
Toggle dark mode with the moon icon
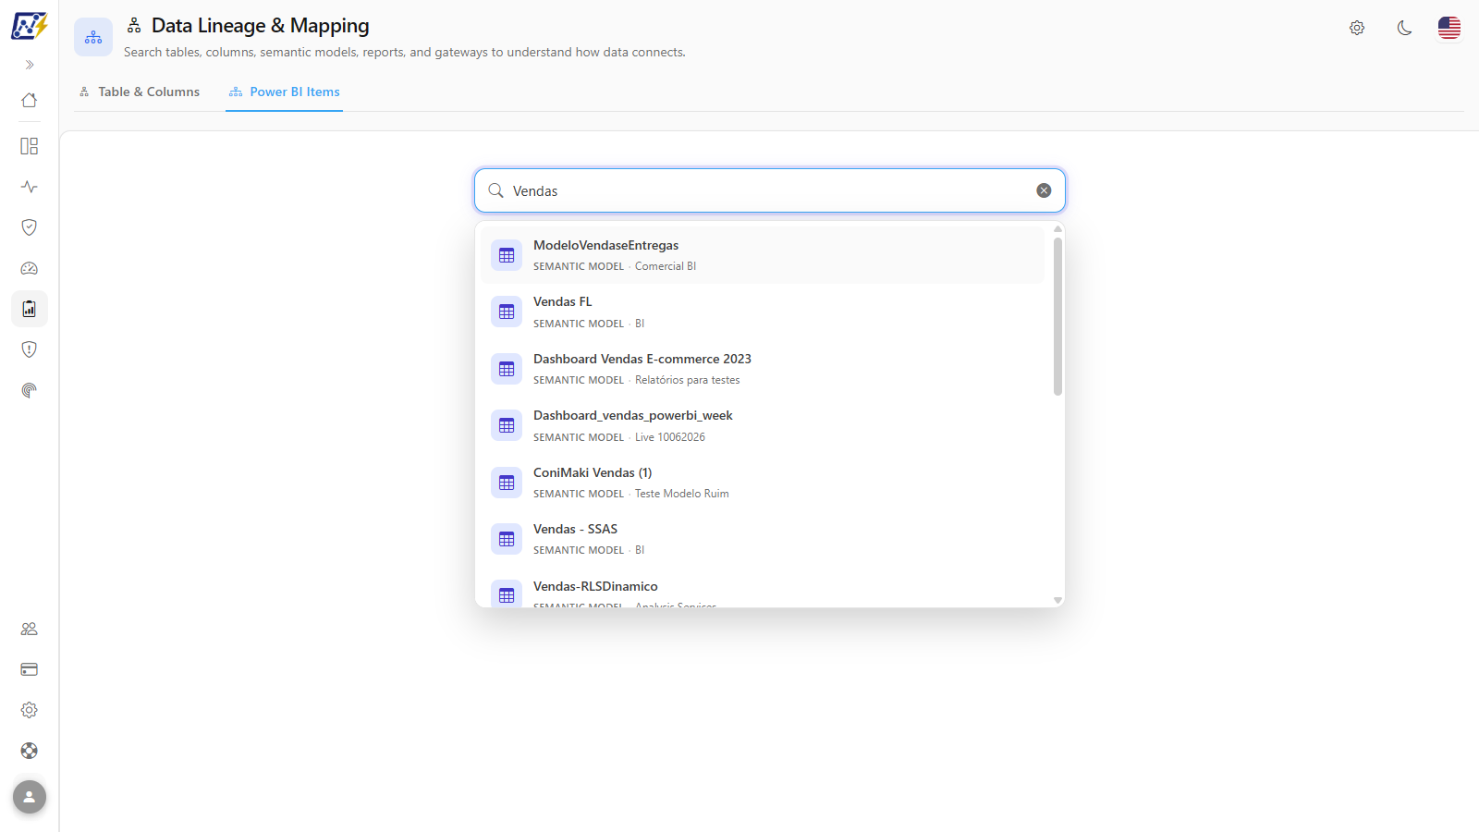pyautogui.click(x=1405, y=28)
